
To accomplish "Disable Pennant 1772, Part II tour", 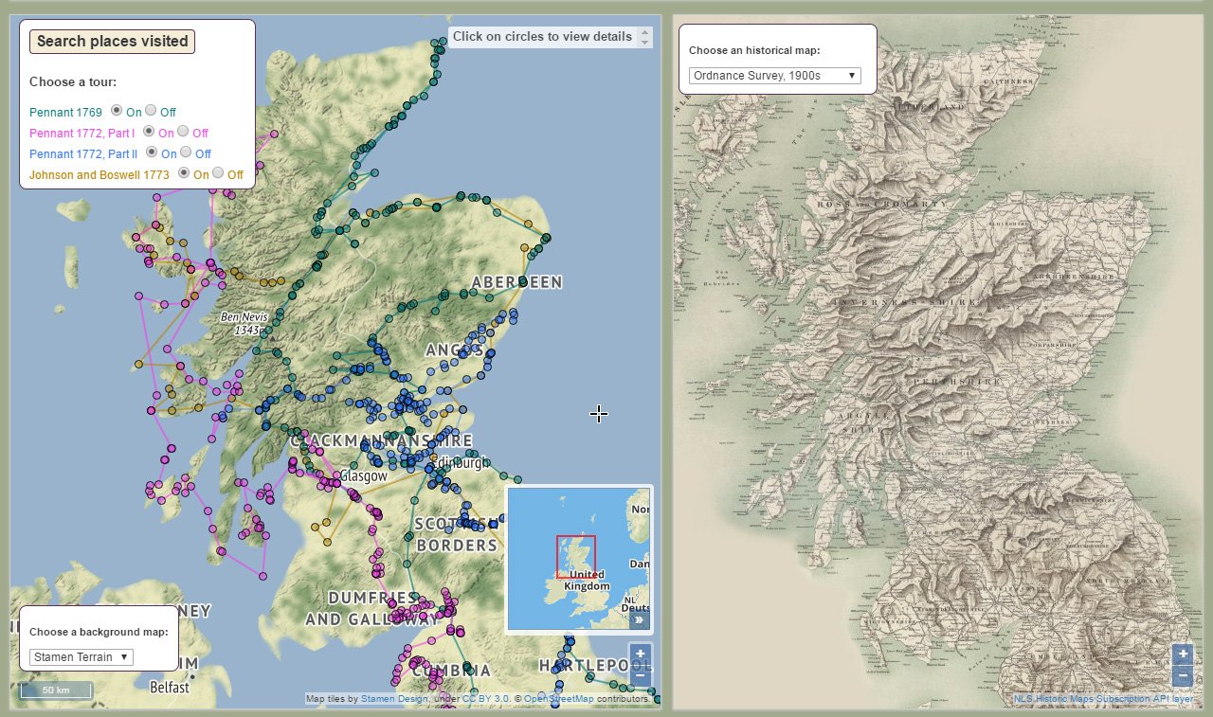I will coord(186,152).
